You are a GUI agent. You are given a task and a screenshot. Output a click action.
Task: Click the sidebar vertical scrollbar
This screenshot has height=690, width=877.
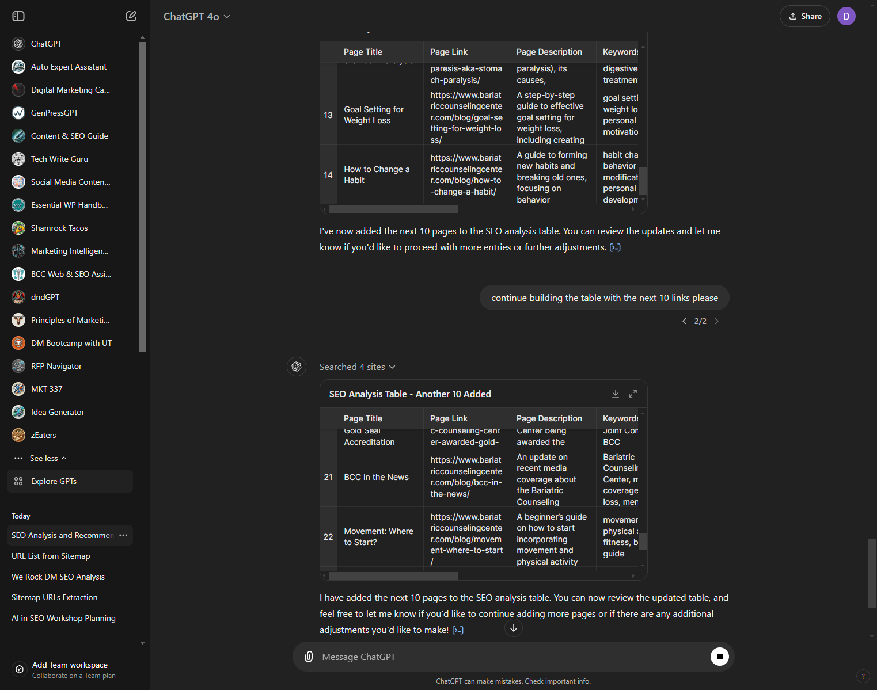pyautogui.click(x=142, y=197)
